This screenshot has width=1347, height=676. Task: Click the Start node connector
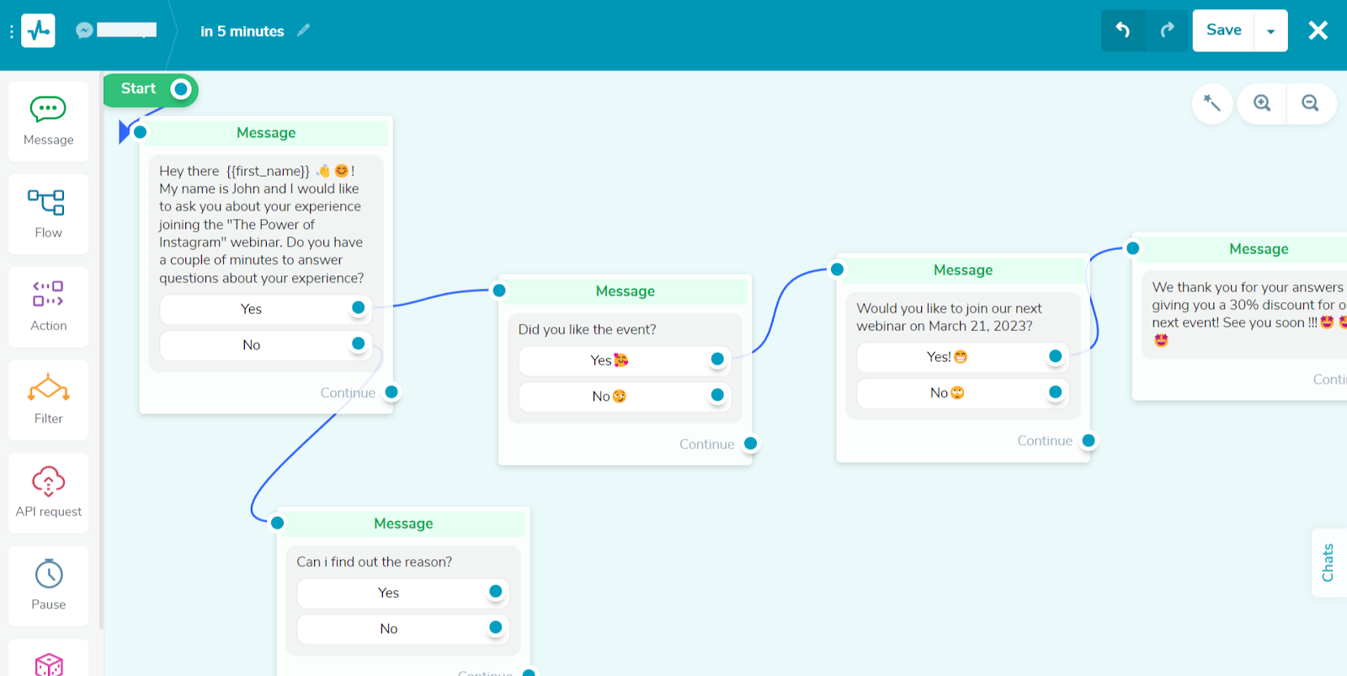pos(181,89)
